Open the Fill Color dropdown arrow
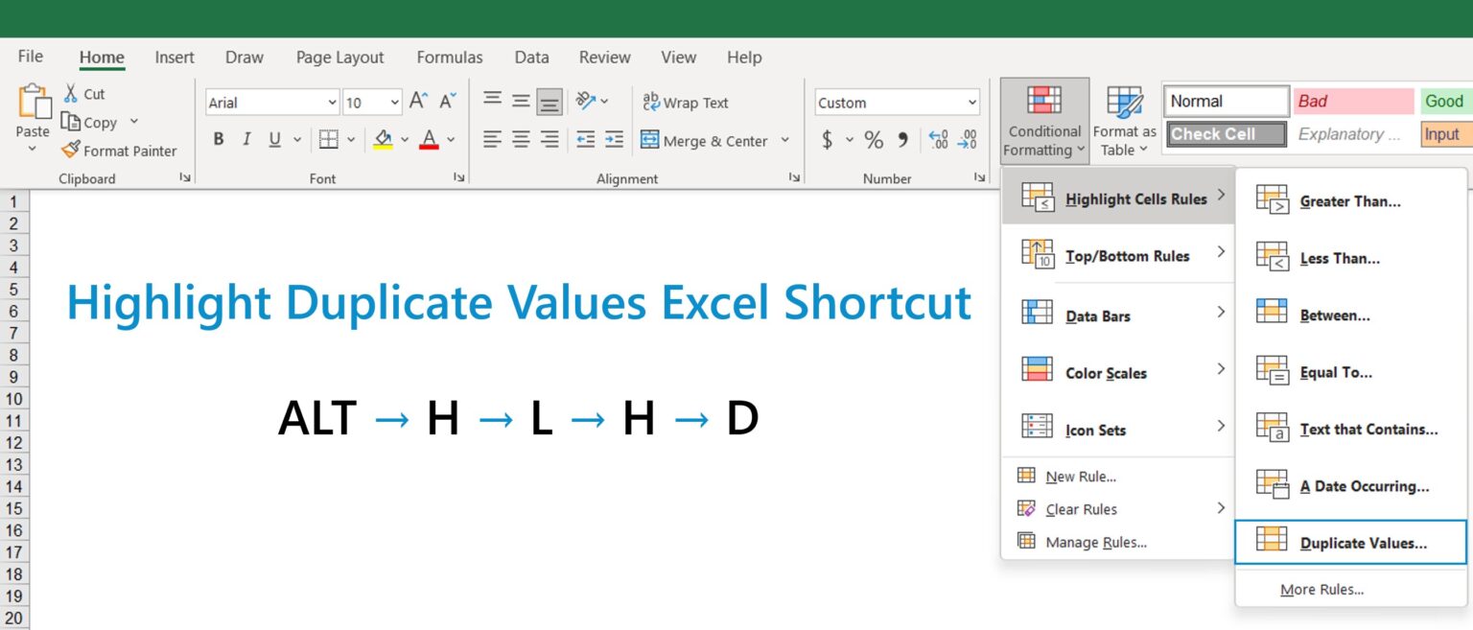The width and height of the screenshot is (1473, 630). click(x=404, y=139)
